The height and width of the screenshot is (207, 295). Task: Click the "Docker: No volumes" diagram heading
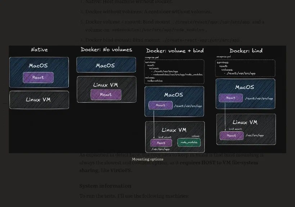click(x=106, y=50)
